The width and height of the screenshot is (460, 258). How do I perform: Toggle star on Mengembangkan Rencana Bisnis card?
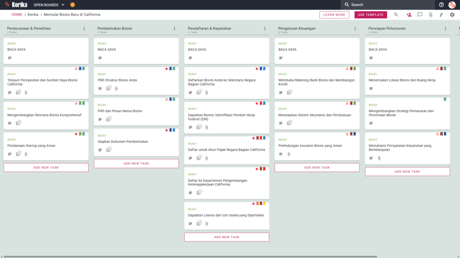[76, 103]
